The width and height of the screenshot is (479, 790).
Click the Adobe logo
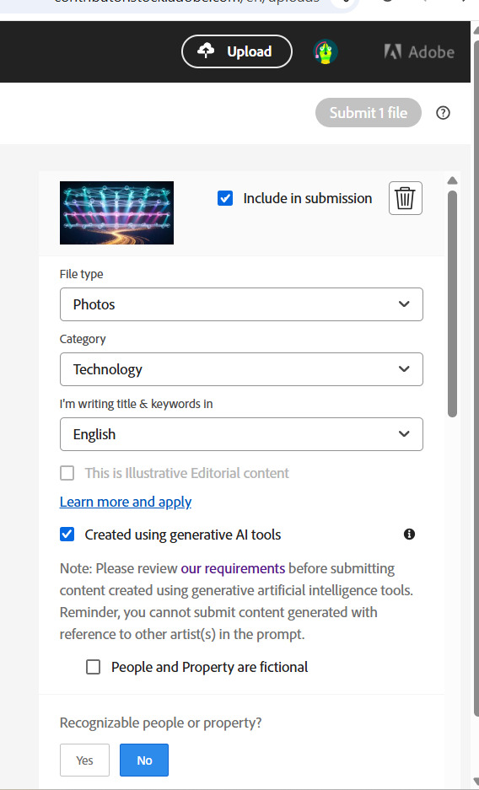click(x=419, y=52)
